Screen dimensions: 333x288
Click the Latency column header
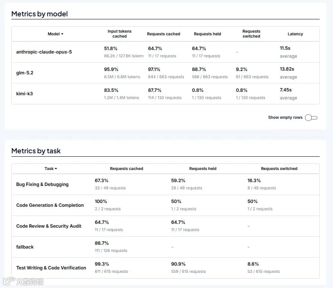(295, 34)
